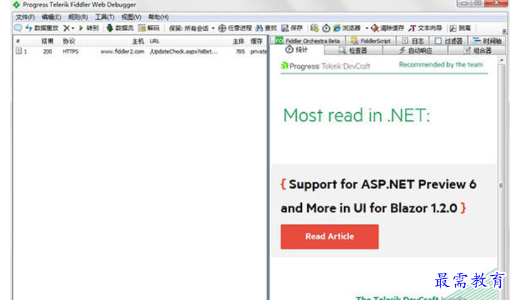
Task: Open the 视图(V) menu
Action: (131, 17)
